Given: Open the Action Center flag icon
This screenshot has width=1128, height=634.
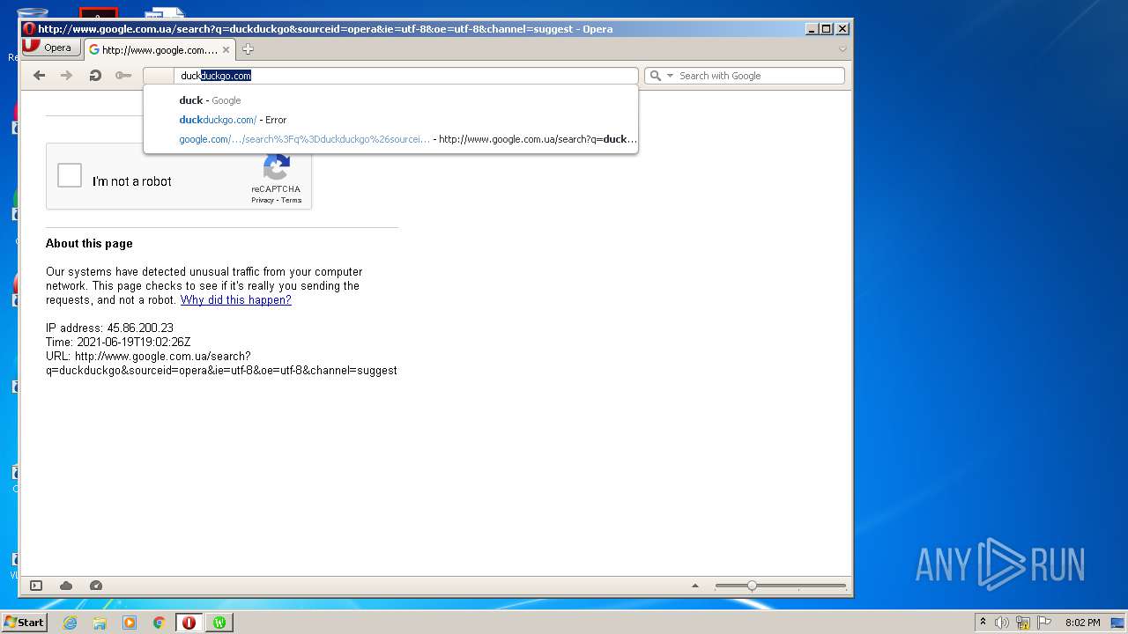Looking at the screenshot, I should [1044, 623].
